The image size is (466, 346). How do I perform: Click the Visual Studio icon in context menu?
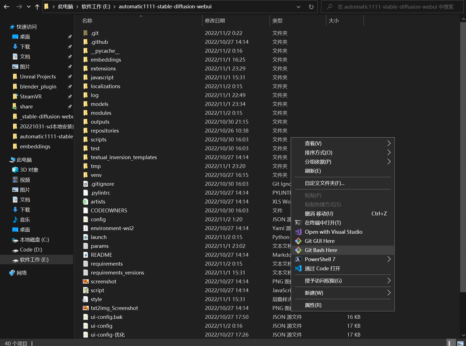[x=298, y=232]
